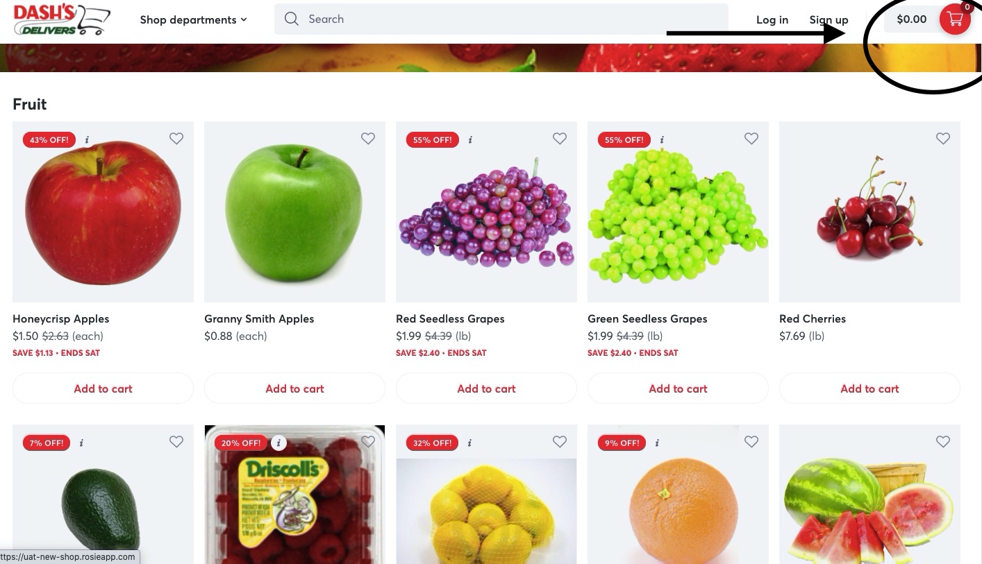Toggle heart on Granny Smith Apples
This screenshot has width=982, height=564.
pyautogui.click(x=368, y=139)
